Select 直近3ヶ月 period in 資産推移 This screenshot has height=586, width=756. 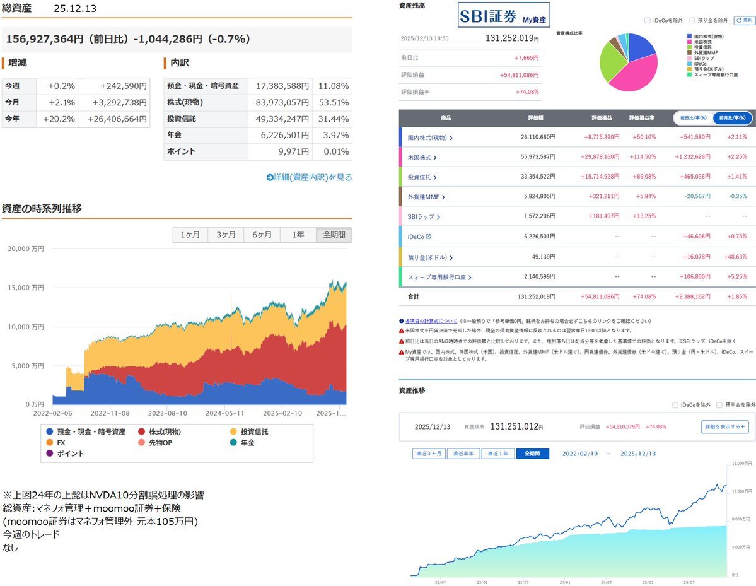(x=429, y=454)
